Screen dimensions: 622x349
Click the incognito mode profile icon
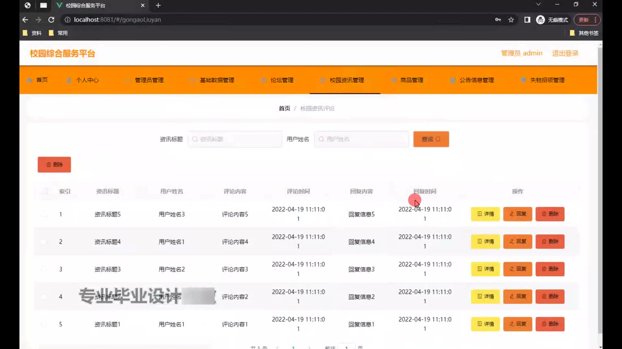coord(540,20)
